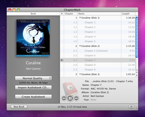Sort by the Length column header
This screenshot has height=117, width=145.
click(x=128, y=14)
